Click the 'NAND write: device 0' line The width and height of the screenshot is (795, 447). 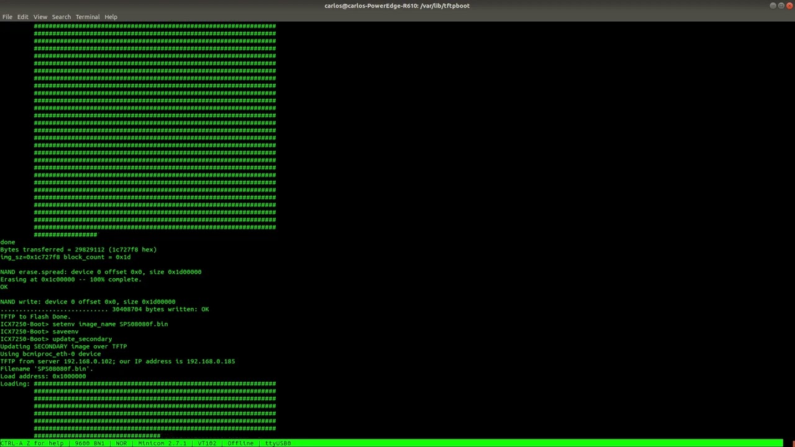pos(88,302)
